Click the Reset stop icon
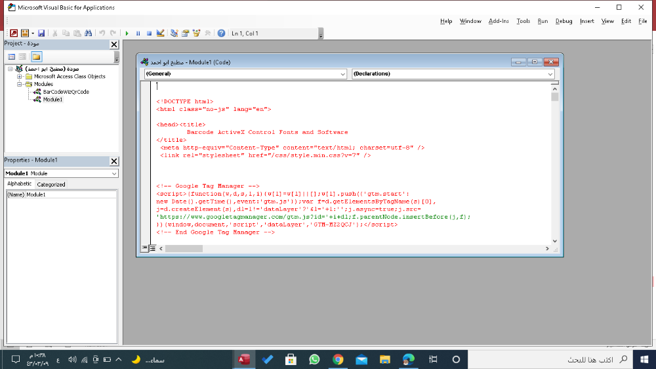This screenshot has width=656, height=369. pyautogui.click(x=149, y=33)
